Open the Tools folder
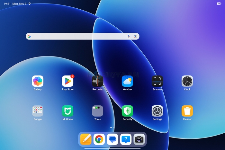This screenshot has width=225, height=150. pyautogui.click(x=97, y=111)
